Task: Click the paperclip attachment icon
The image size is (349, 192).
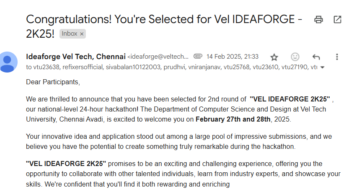Action: coord(198,57)
